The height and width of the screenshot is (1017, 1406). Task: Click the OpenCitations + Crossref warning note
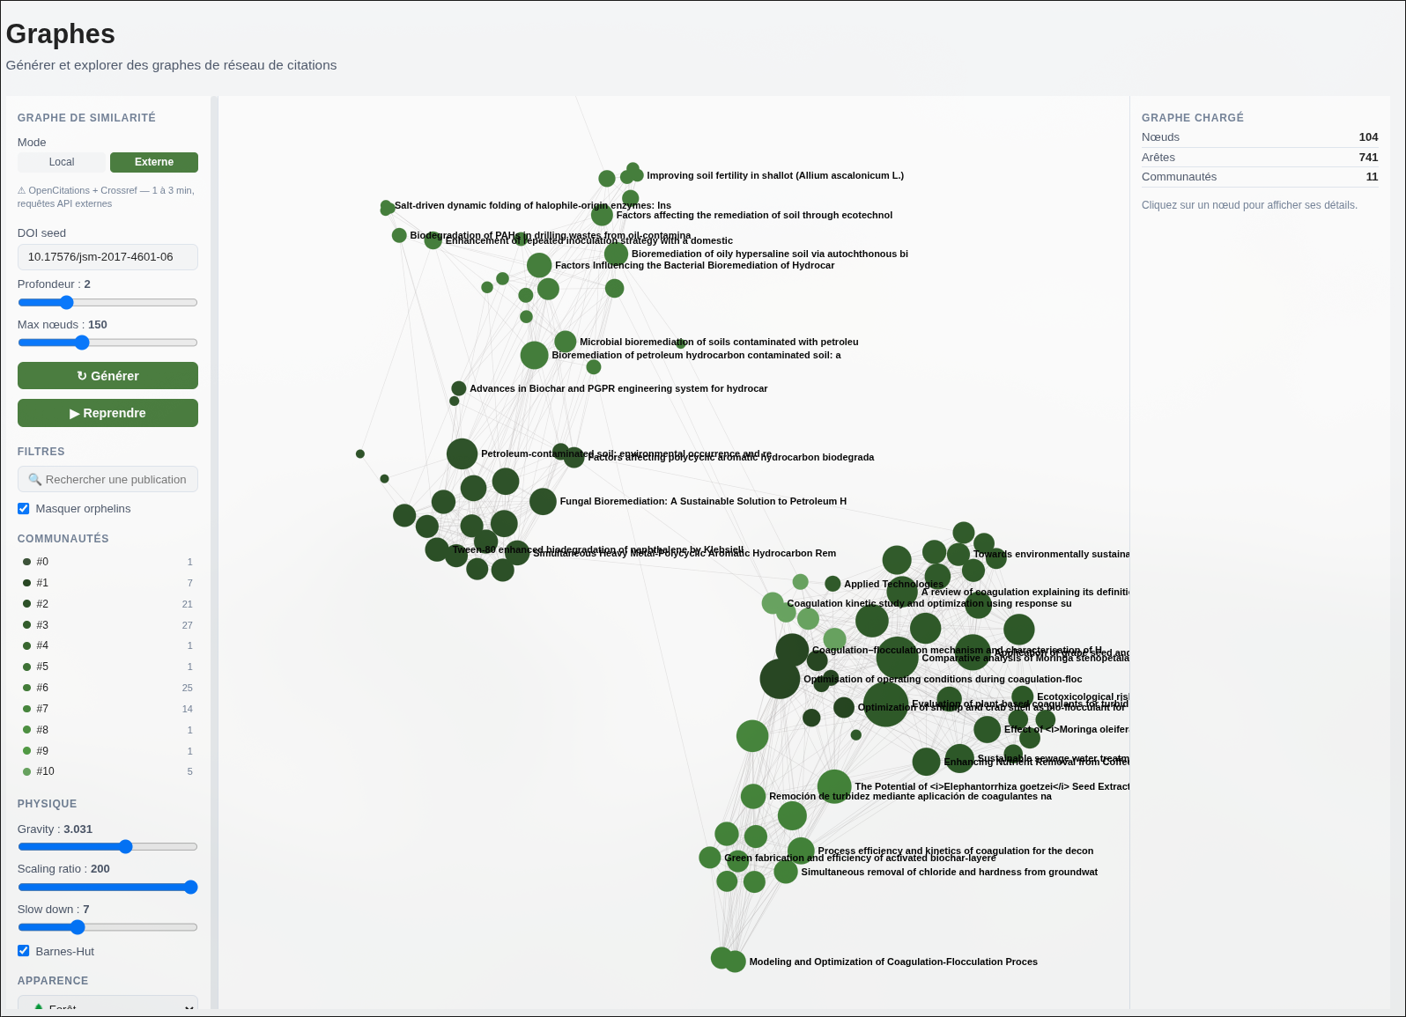pos(107,197)
